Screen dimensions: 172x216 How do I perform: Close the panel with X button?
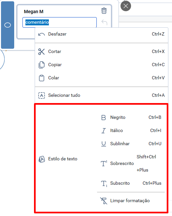coord(126,6)
